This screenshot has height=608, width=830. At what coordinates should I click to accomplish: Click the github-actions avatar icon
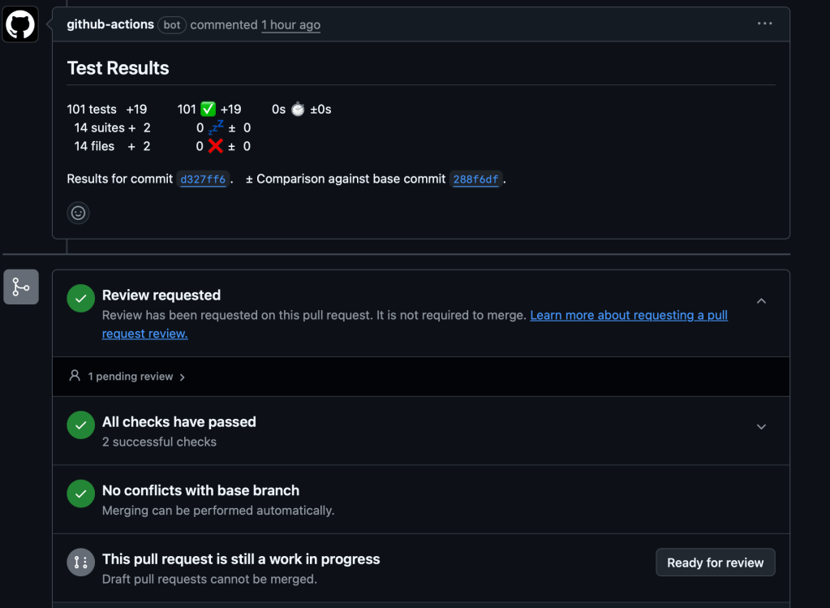[20, 24]
